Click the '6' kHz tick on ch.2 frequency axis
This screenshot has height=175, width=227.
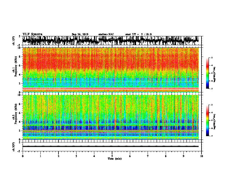point(20,113)
